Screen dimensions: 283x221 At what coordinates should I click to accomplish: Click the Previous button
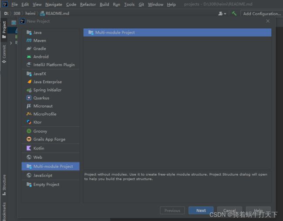click(x=172, y=211)
